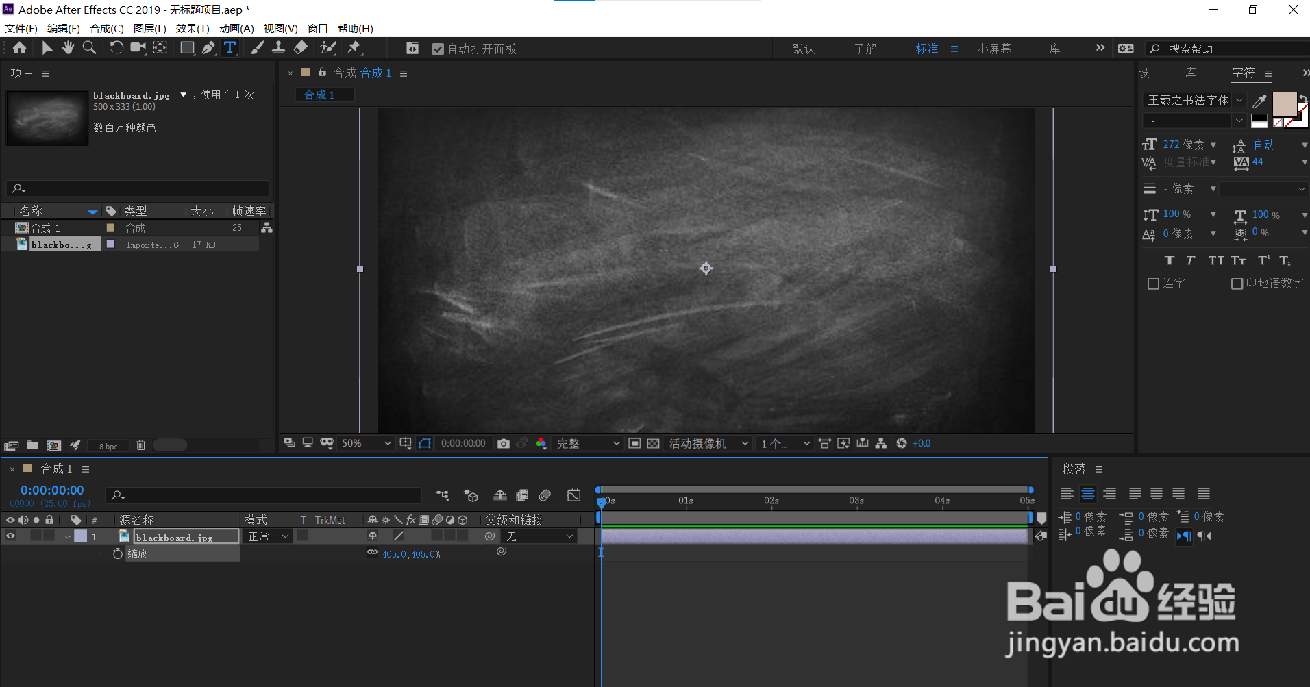Open the 文件(F) menu

[21, 28]
